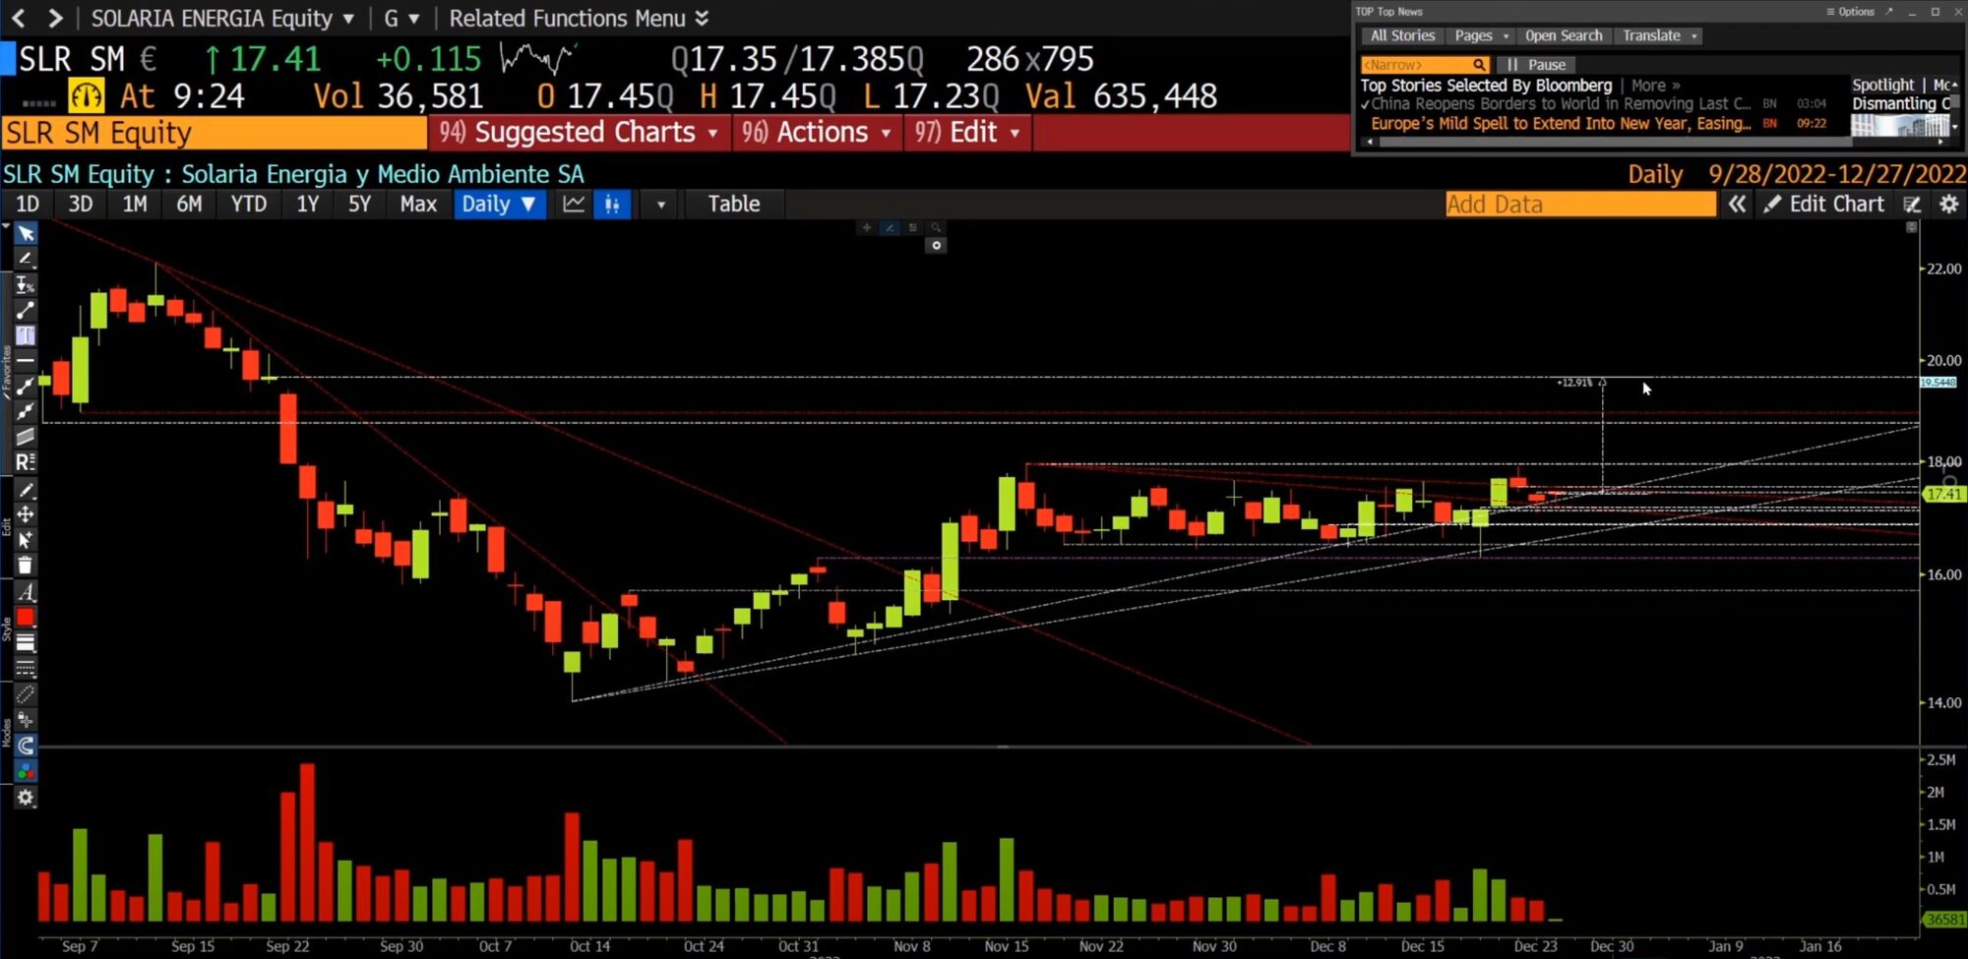
Task: Click Open Search in Top News window
Action: click(1564, 35)
